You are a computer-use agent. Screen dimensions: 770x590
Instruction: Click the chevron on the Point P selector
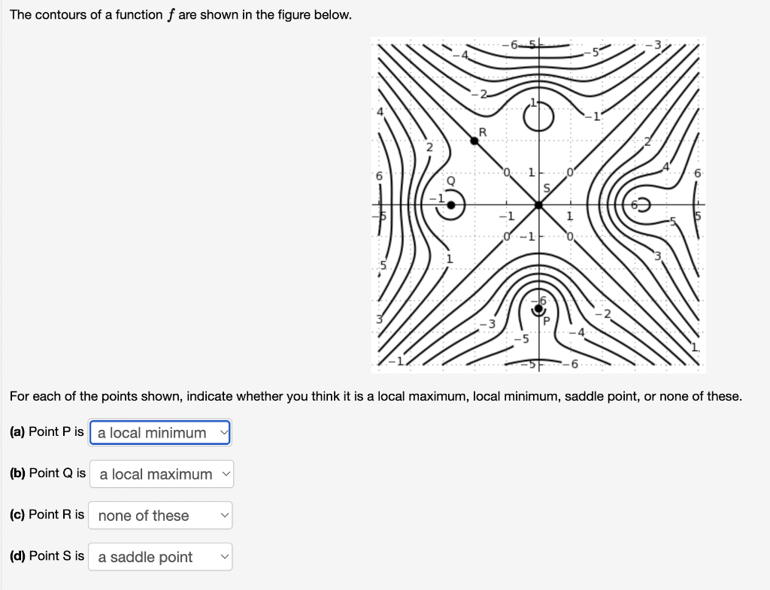[x=223, y=432]
